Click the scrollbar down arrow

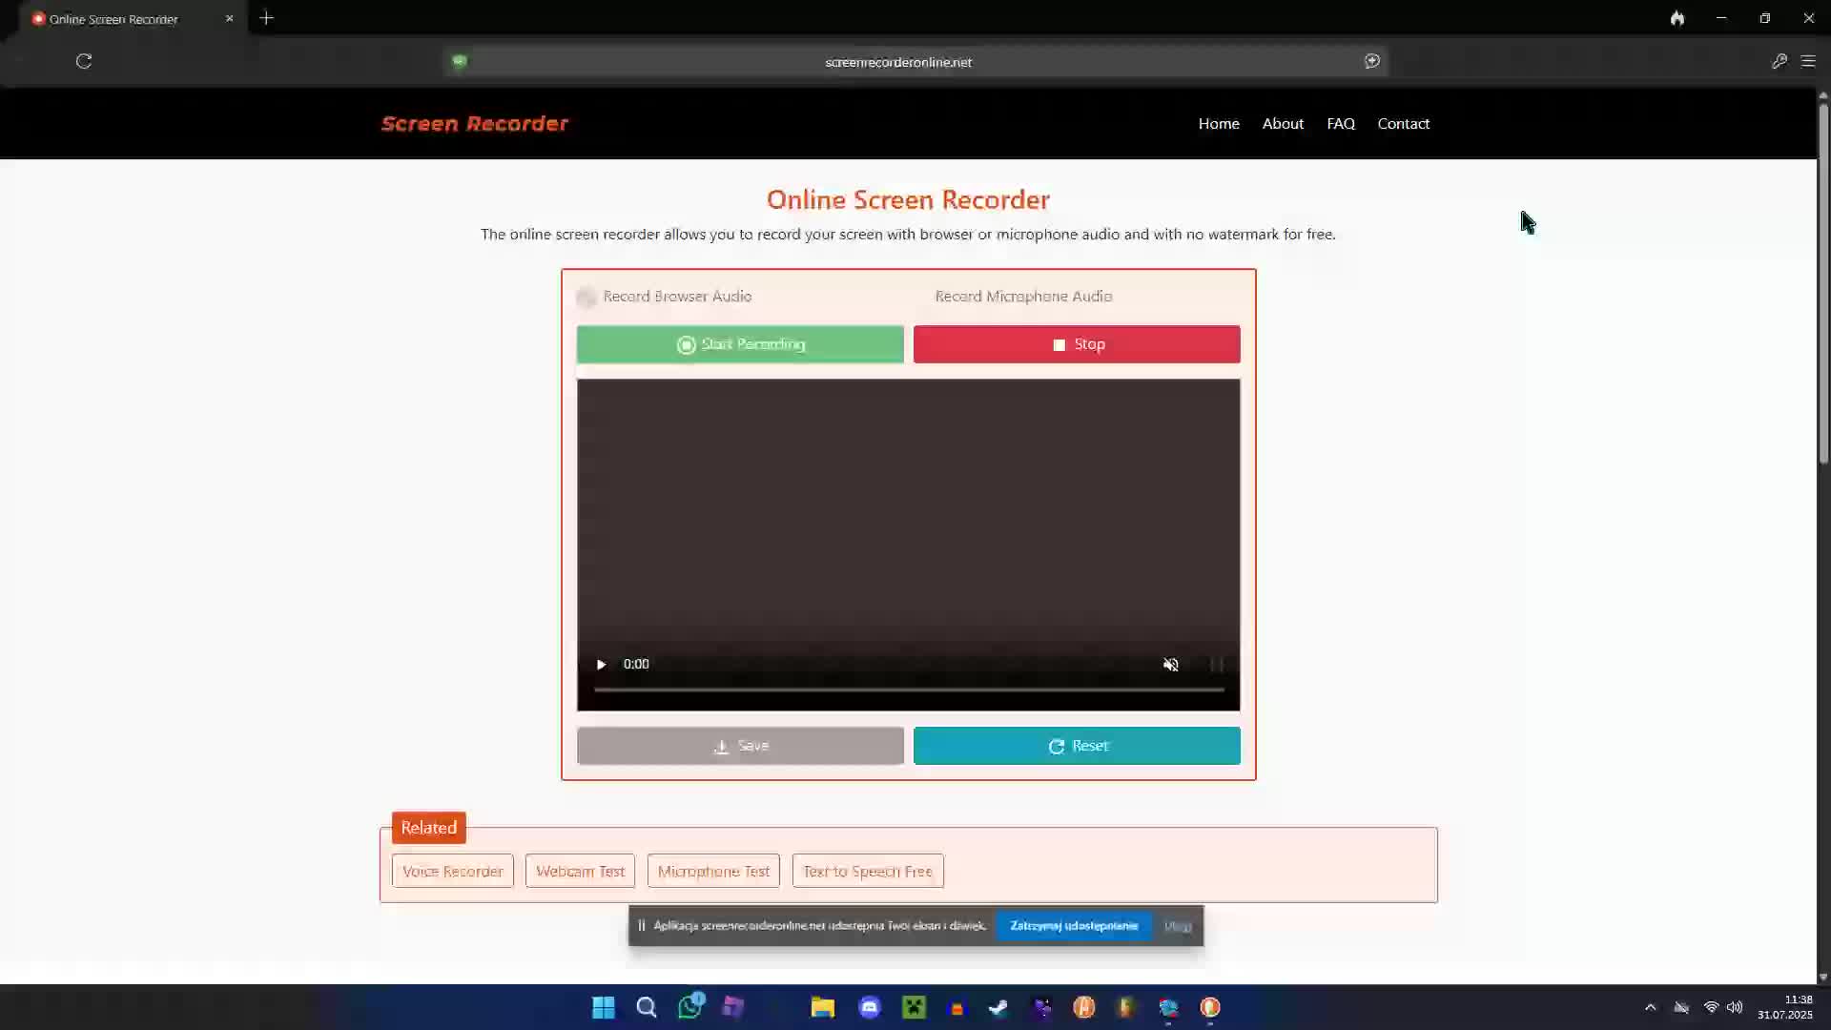coord(1823,977)
